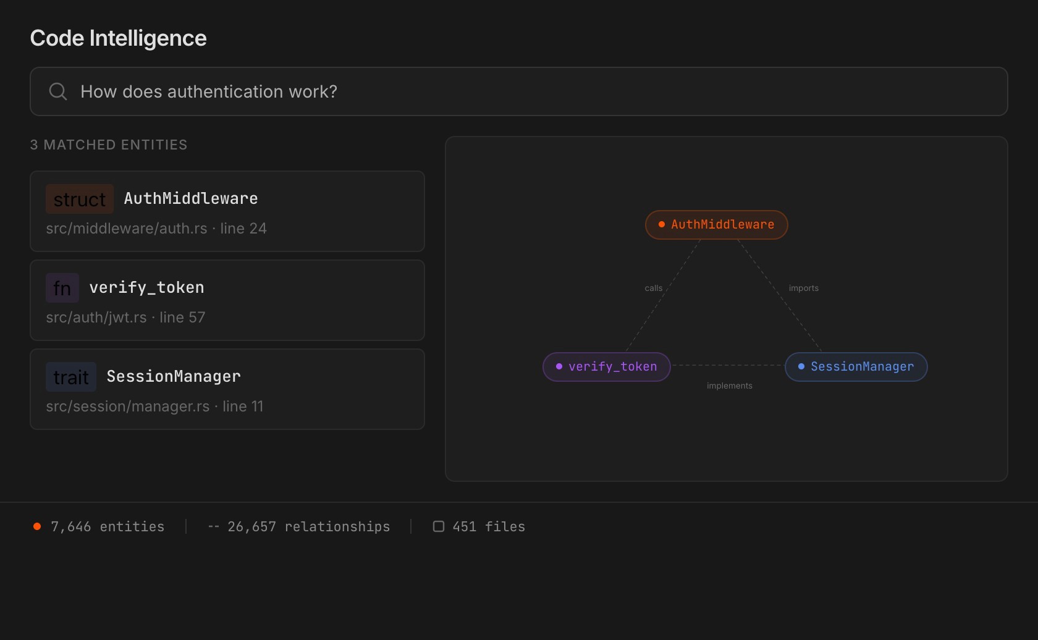This screenshot has height=640, width=1038.
Task: Click the implements edge label
Action: click(729, 385)
